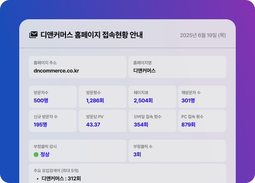The height and width of the screenshot is (183, 255).
Task: Click the 354회 mobile access value
Action: [x=141, y=125]
